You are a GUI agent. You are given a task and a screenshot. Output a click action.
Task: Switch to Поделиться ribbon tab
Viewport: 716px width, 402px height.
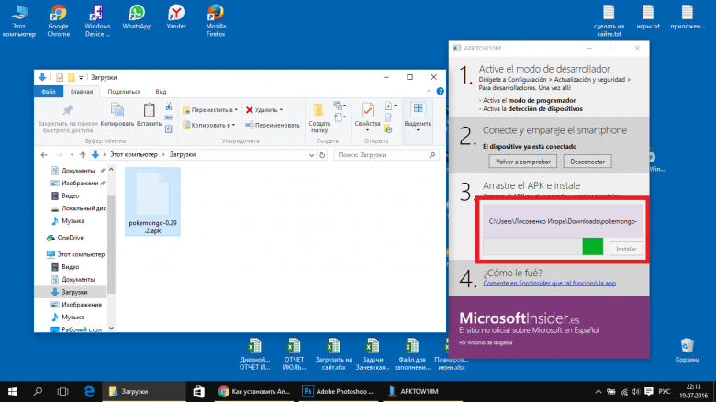pos(124,92)
